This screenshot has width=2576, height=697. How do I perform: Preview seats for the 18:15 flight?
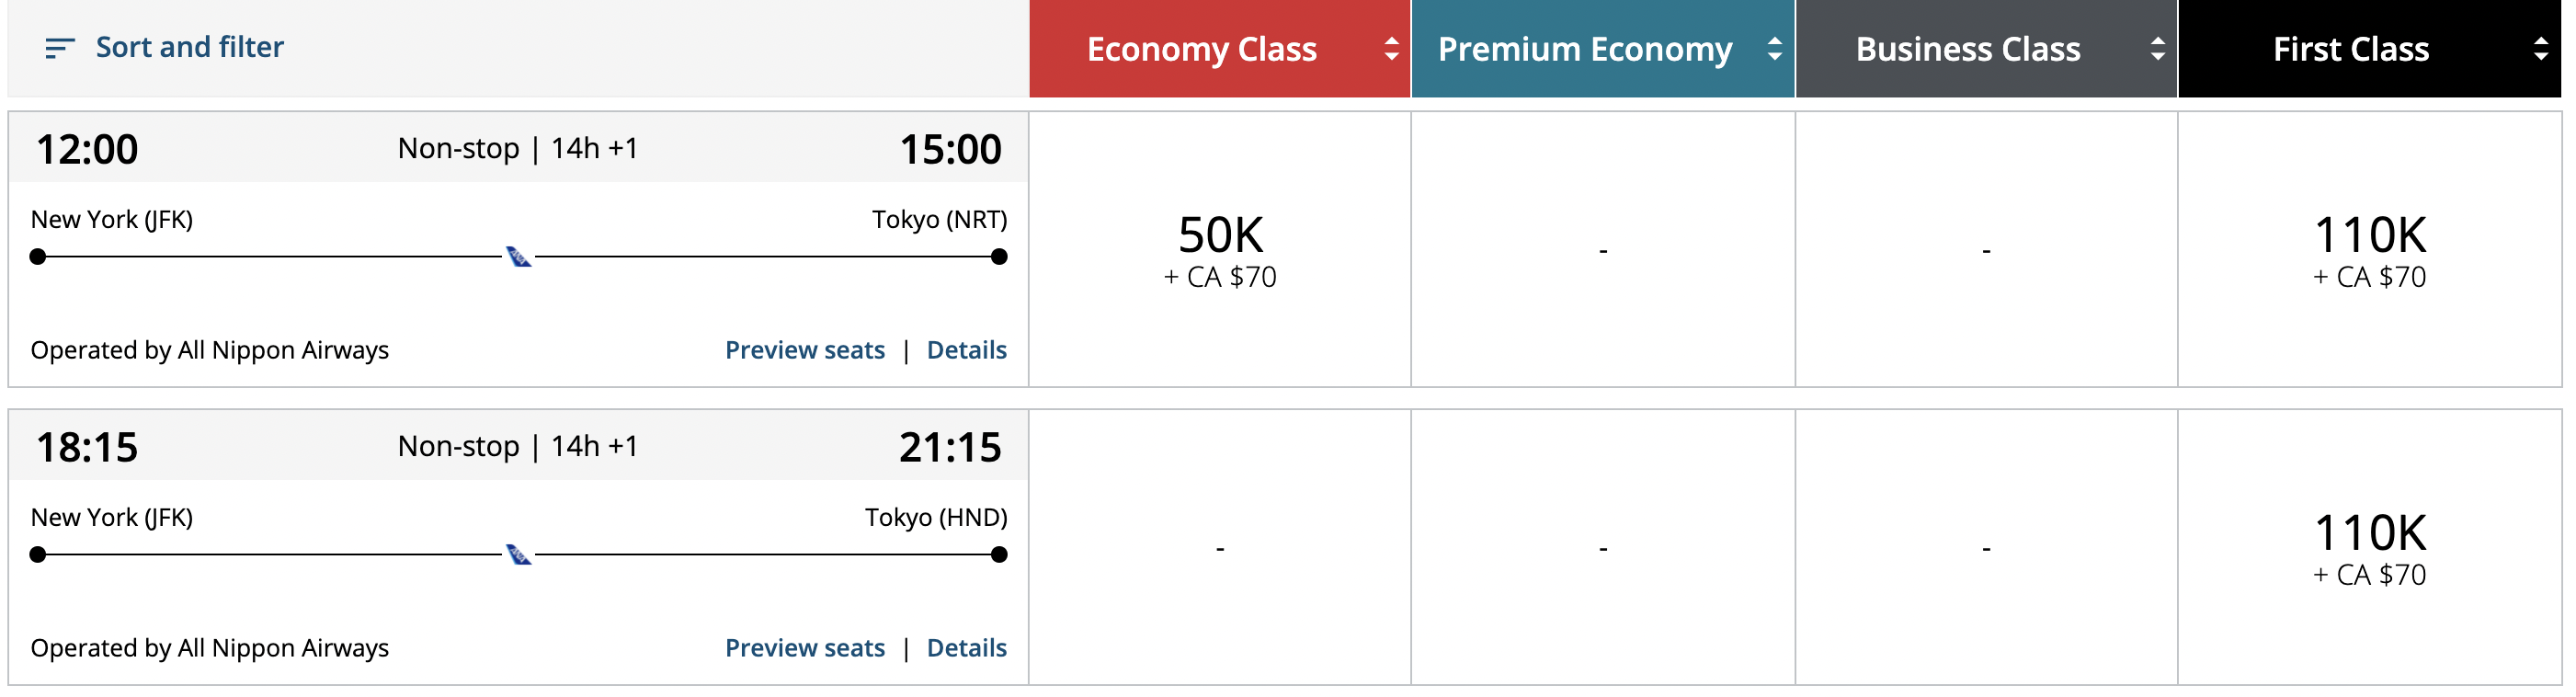coord(804,648)
